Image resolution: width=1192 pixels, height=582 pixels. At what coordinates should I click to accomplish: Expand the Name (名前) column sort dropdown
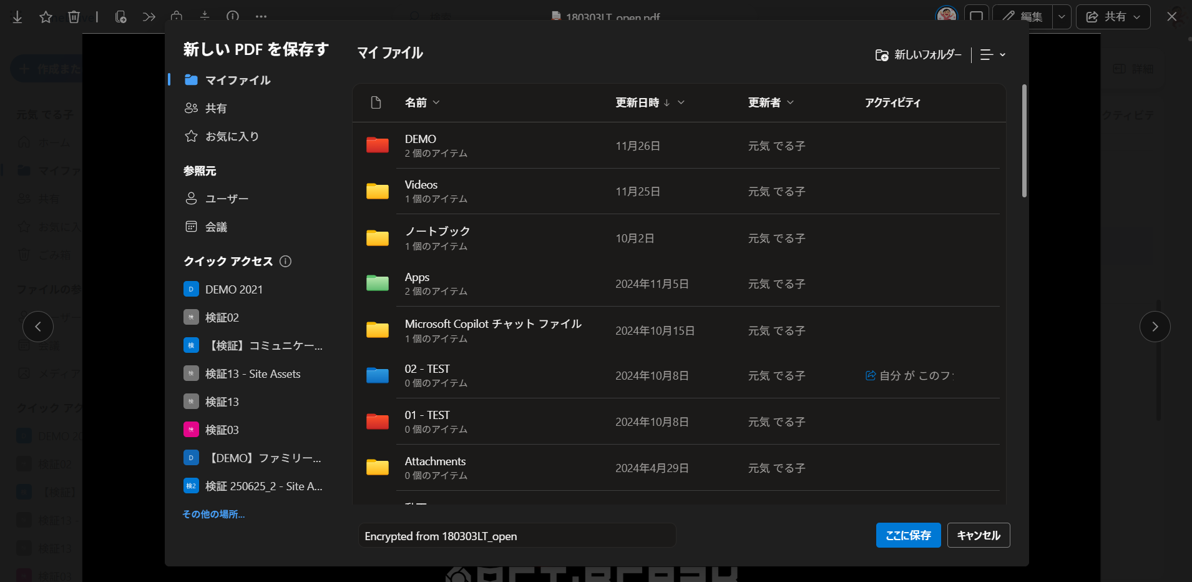(x=436, y=102)
